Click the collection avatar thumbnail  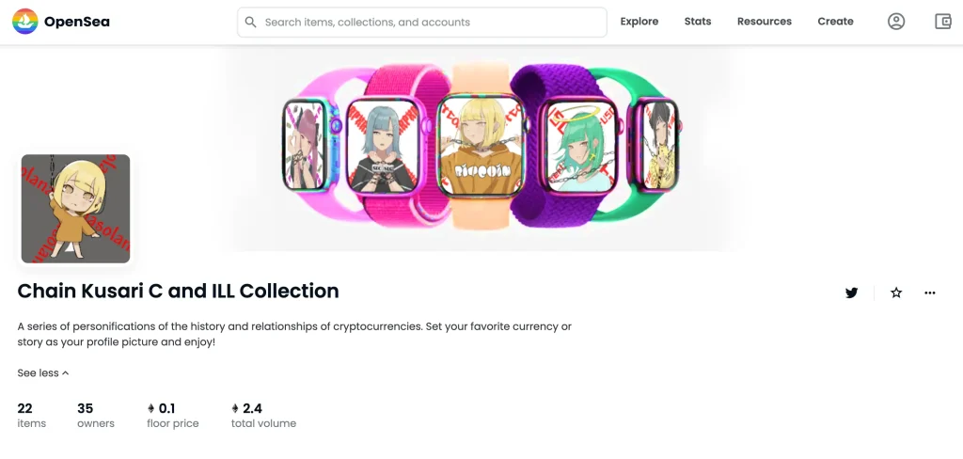pos(75,208)
